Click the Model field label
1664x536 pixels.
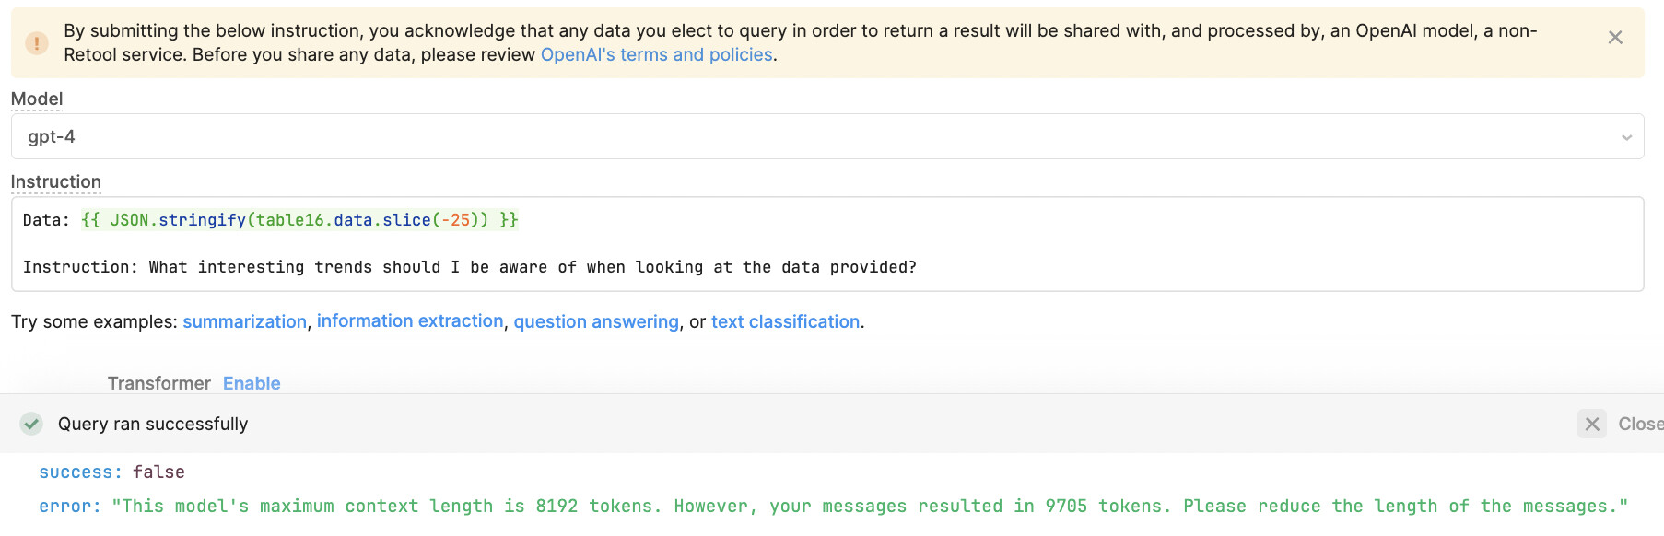click(37, 99)
